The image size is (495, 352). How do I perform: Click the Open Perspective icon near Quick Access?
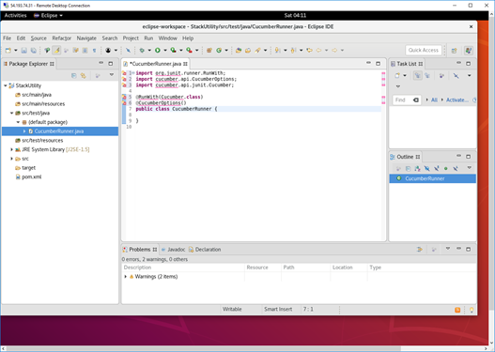point(455,51)
